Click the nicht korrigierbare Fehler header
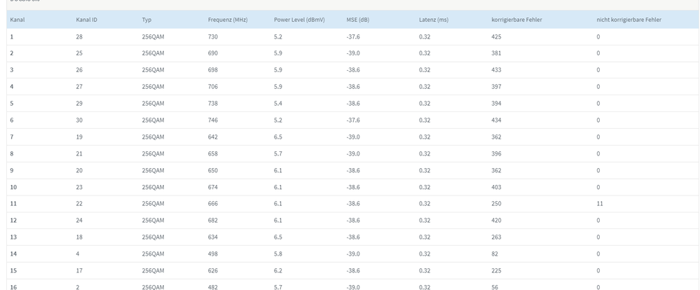 (629, 20)
